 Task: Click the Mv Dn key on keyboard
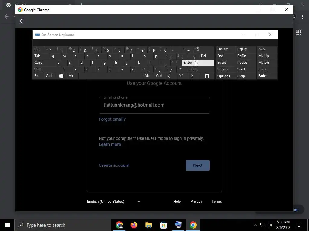(x=267, y=63)
